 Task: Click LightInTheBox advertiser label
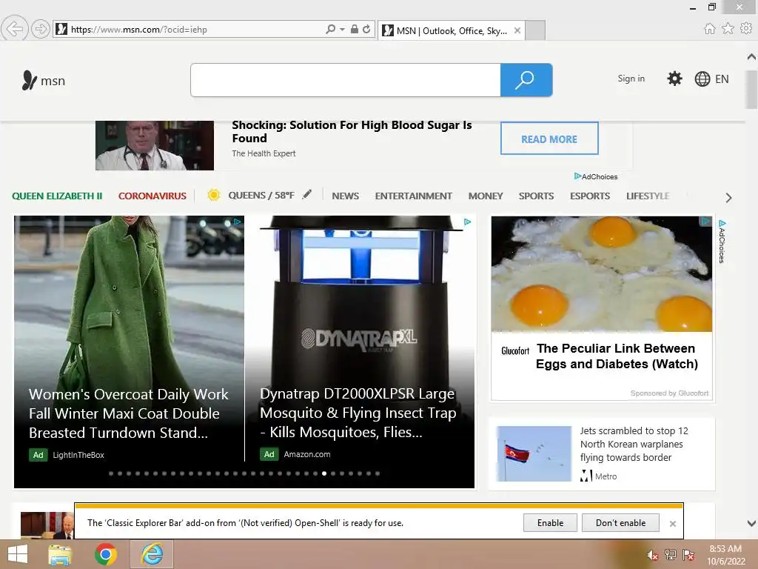coord(78,455)
